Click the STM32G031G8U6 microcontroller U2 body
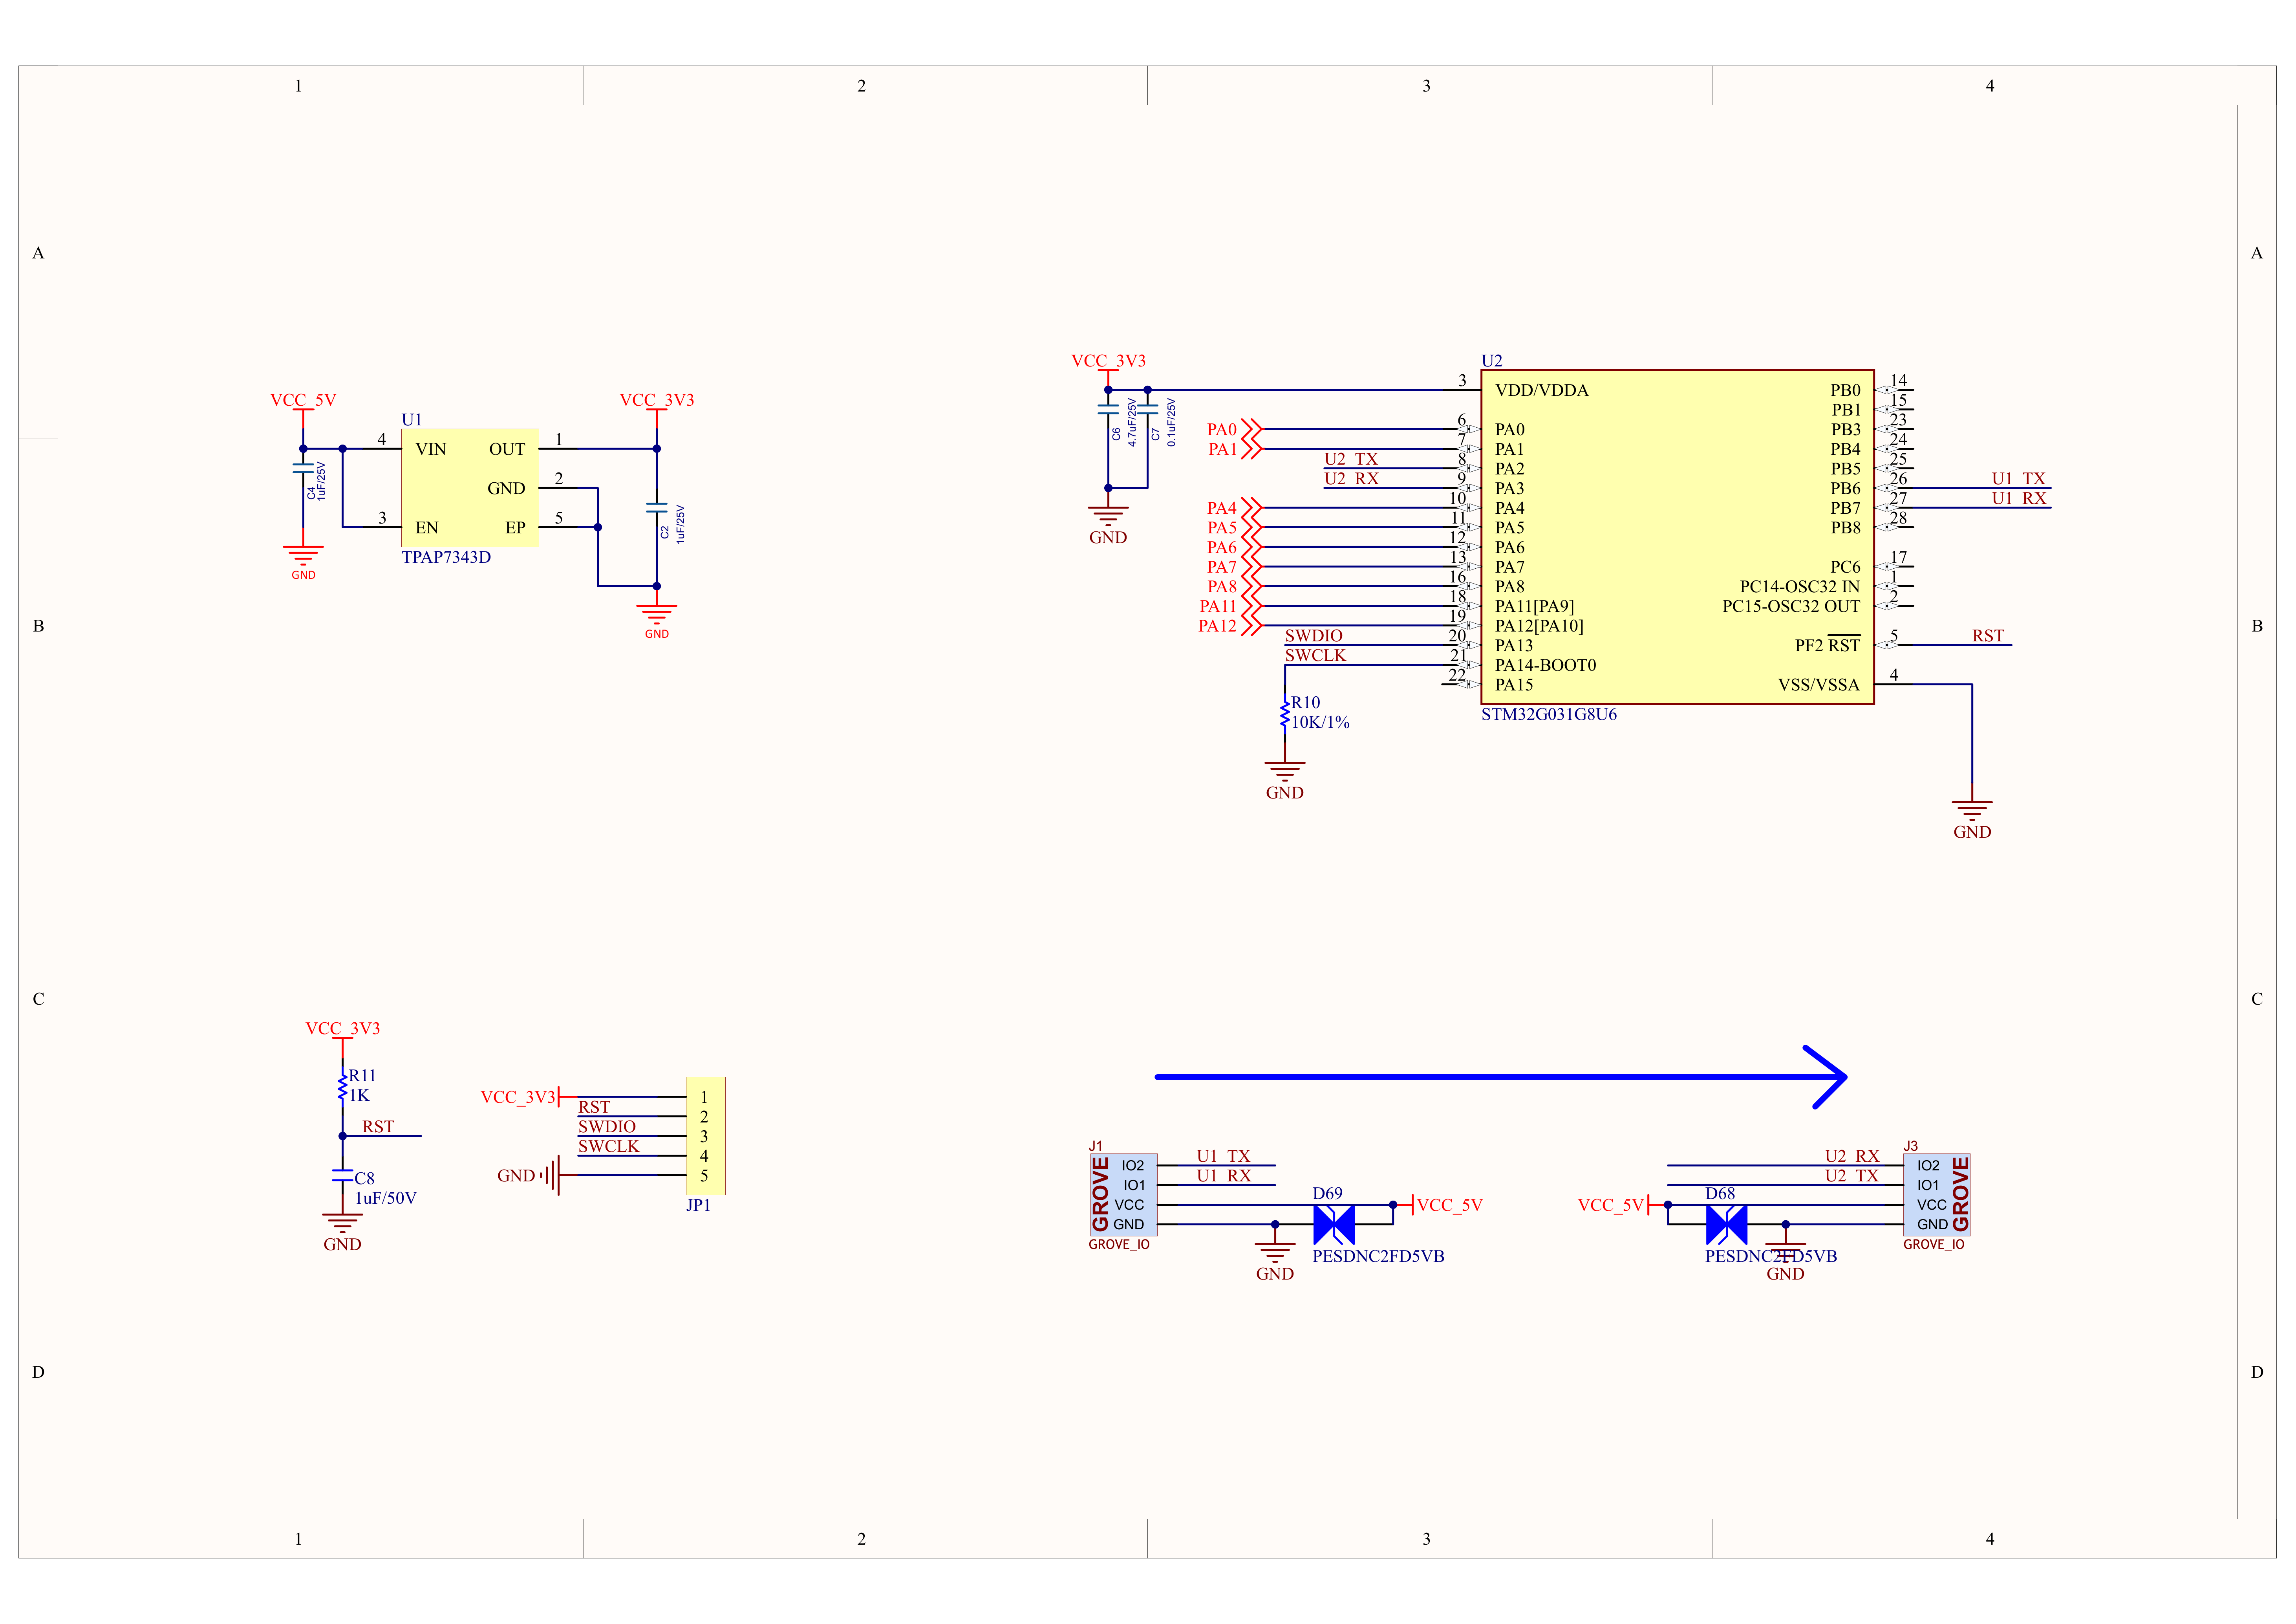Image resolution: width=2296 pixels, height=1624 pixels. [x=1677, y=537]
